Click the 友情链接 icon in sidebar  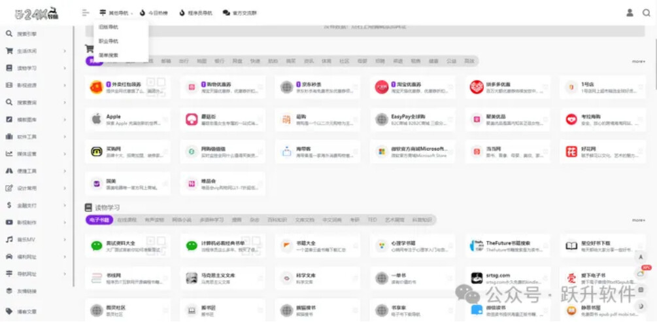pyautogui.click(x=8, y=291)
